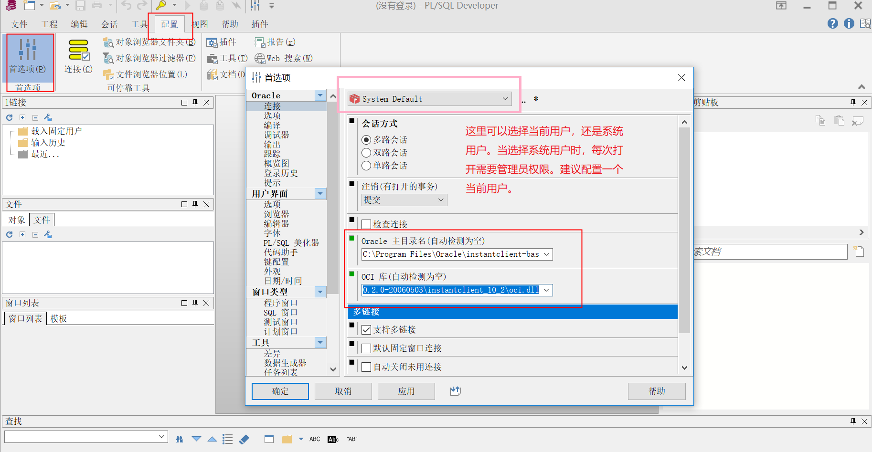Open the 文件 menu

[x=20, y=24]
